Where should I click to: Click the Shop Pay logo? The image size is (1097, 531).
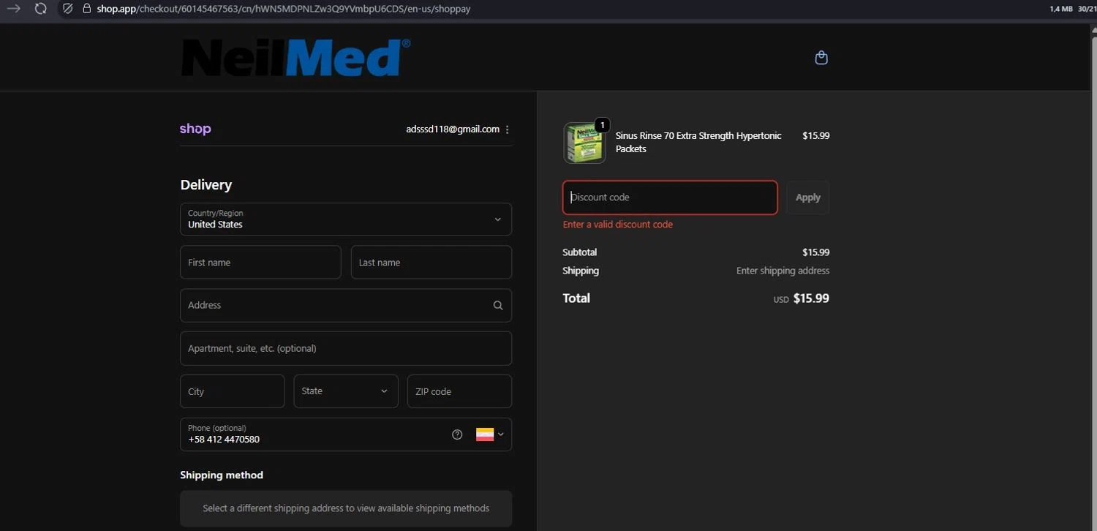(x=195, y=129)
